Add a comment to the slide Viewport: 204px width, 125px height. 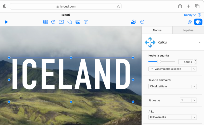click(x=86, y=22)
